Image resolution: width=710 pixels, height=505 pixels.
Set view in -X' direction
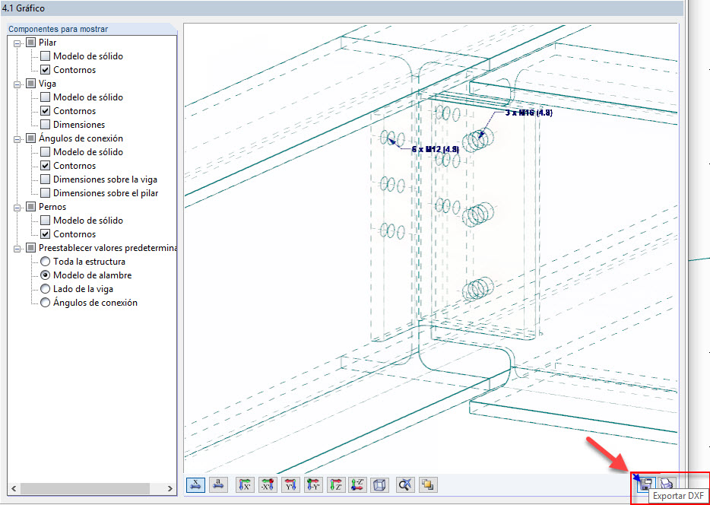coord(268,485)
